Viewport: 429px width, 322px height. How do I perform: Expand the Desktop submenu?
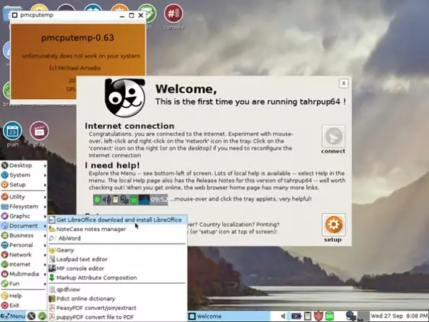click(24, 166)
